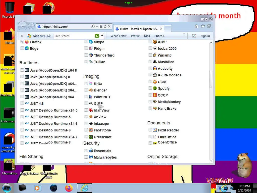The image size is (257, 193).
Task: Click the Malwarebytes icon
Action: (x=91, y=157)
